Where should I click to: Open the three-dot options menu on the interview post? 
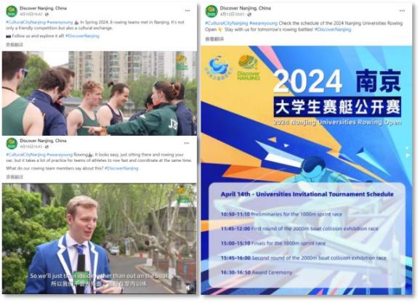click(187, 143)
